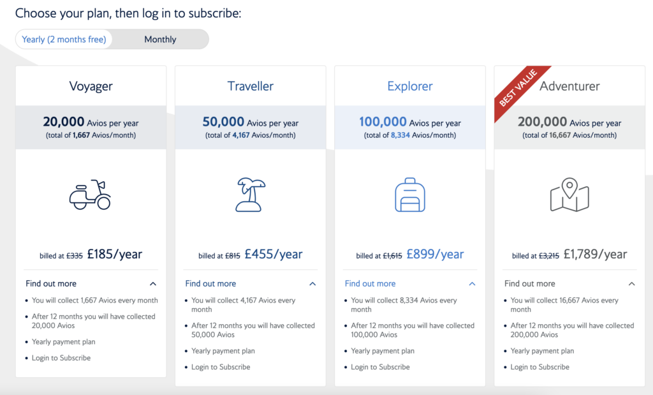Viewport: 653px width, 395px height.
Task: Click the £899/year Explorer price
Action: 435,253
